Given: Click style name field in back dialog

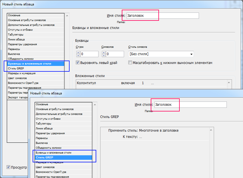Looking at the screenshot, I should tap(163, 16).
